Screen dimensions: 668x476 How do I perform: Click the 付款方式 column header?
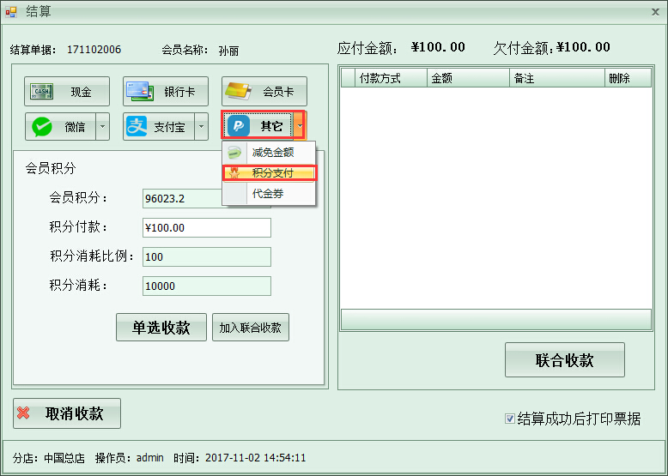click(391, 78)
